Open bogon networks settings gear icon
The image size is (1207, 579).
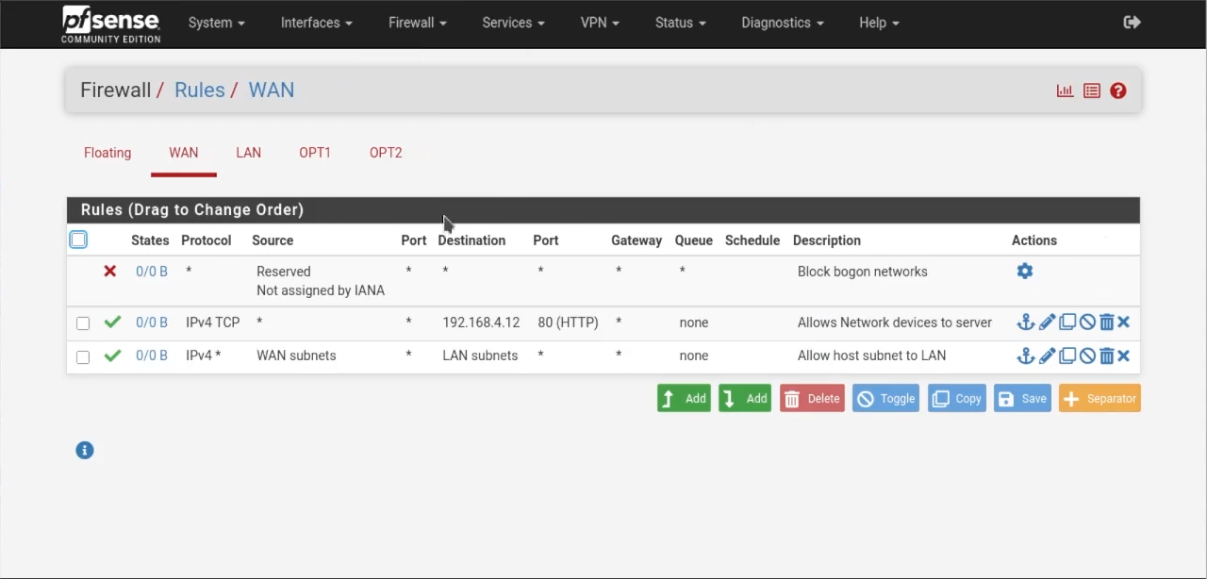click(1025, 272)
